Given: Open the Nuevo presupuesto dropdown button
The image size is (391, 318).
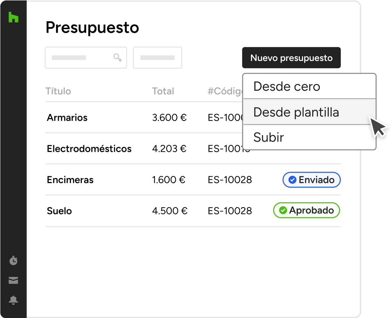Looking at the screenshot, I should pyautogui.click(x=291, y=58).
